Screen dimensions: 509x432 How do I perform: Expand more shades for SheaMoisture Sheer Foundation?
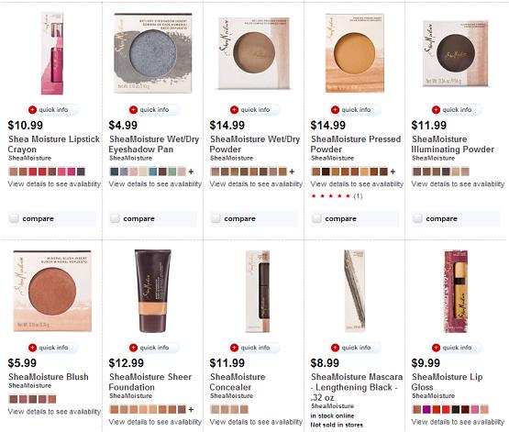point(191,410)
